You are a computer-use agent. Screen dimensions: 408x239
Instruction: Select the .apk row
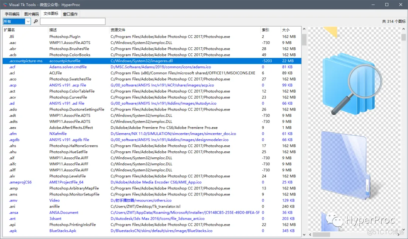152,231
